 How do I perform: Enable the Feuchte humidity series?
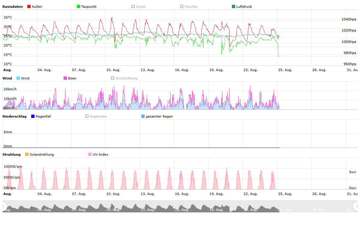pyautogui.click(x=189, y=7)
